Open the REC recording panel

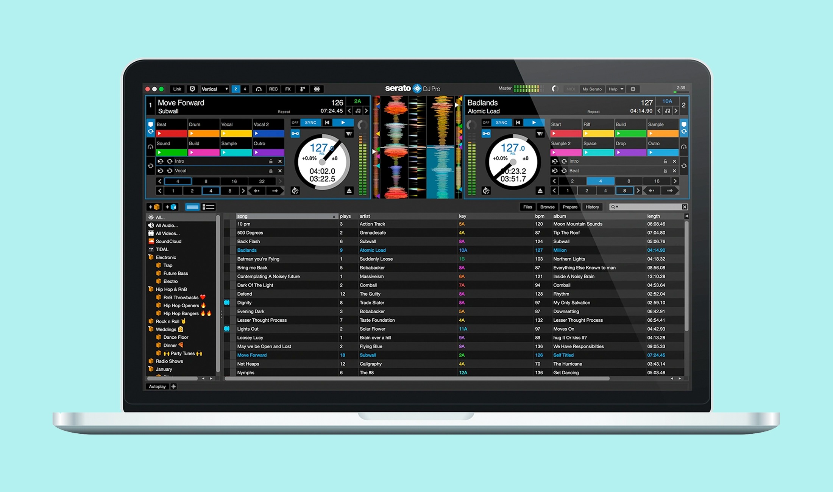pyautogui.click(x=273, y=89)
